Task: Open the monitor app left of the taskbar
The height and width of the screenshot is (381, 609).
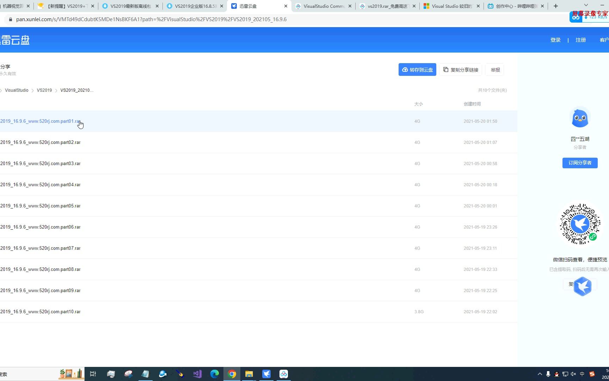Action: (x=111, y=374)
